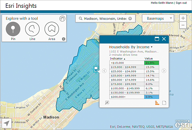Click the 14.6% value cell

[152, 80]
